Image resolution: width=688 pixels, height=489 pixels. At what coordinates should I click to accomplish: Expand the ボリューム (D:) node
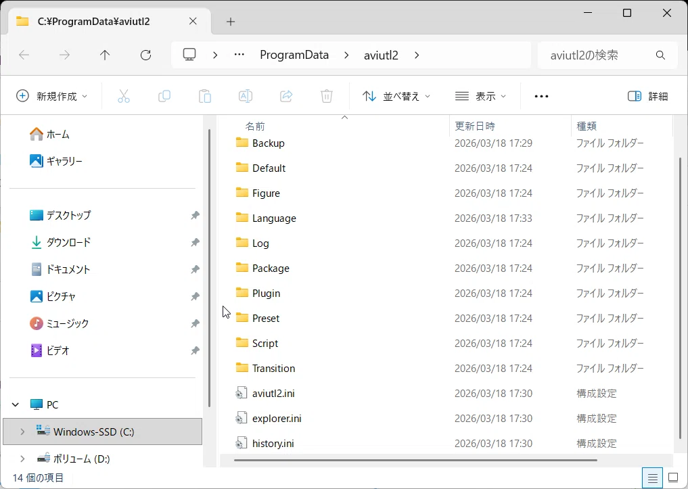tap(22, 459)
